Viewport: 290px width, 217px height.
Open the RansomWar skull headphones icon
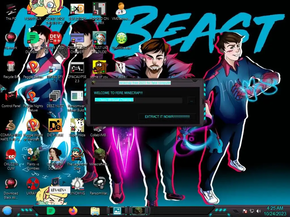point(99,186)
